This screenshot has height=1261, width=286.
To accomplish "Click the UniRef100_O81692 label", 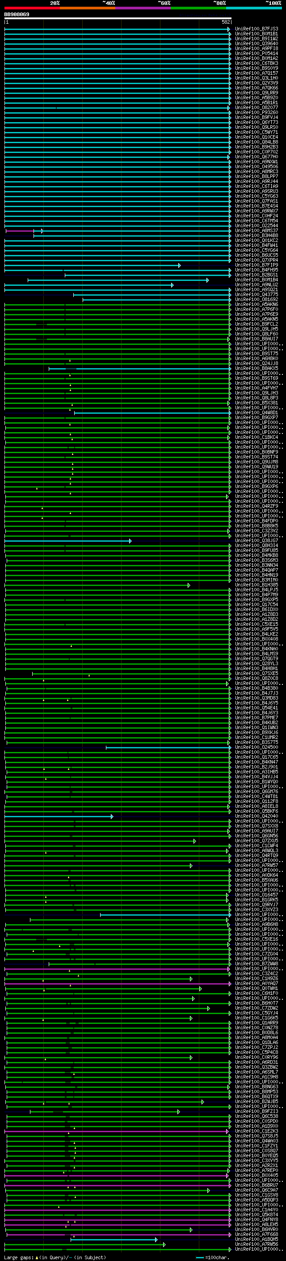I will (x=257, y=300).
